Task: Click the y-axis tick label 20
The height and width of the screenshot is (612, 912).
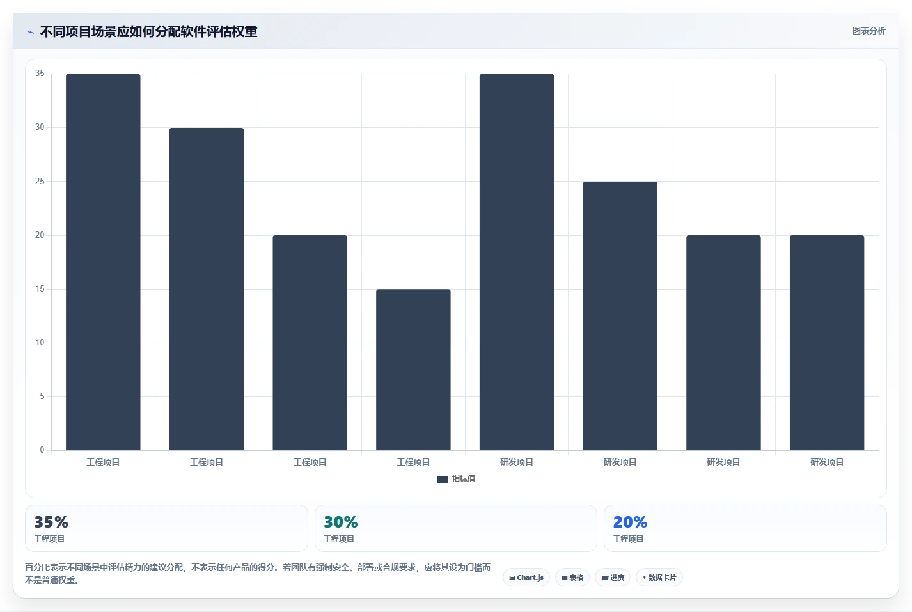Action: coord(40,235)
